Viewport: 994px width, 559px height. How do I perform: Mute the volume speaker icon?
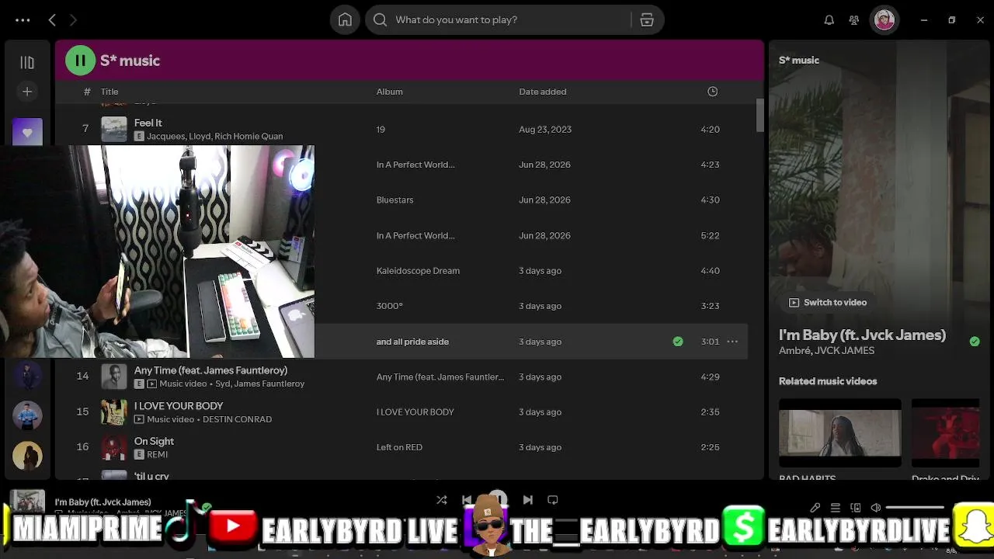(876, 508)
